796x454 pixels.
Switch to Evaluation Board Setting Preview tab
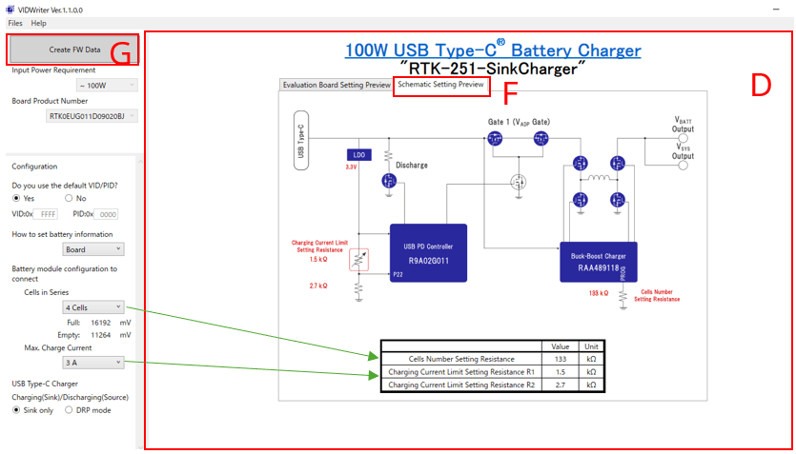337,85
